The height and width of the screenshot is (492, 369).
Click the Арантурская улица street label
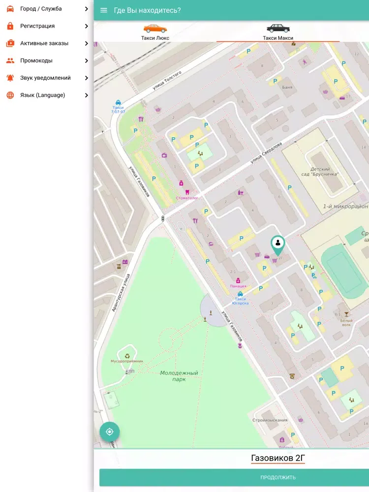tap(121, 293)
